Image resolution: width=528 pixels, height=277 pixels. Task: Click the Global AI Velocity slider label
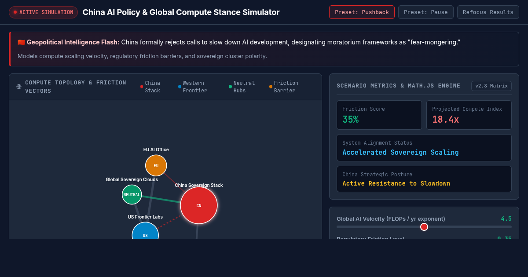391,219
